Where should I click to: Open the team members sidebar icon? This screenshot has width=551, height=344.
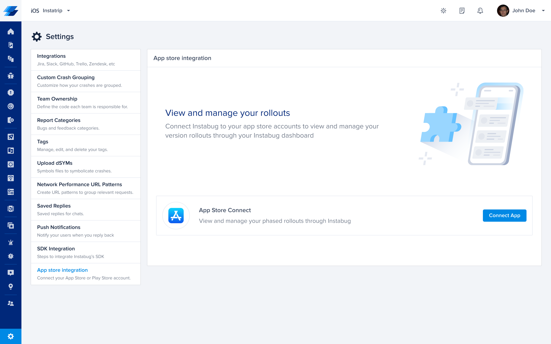click(11, 303)
